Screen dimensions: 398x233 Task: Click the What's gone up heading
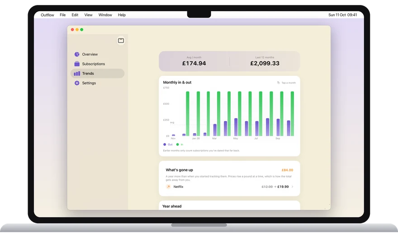179,170
